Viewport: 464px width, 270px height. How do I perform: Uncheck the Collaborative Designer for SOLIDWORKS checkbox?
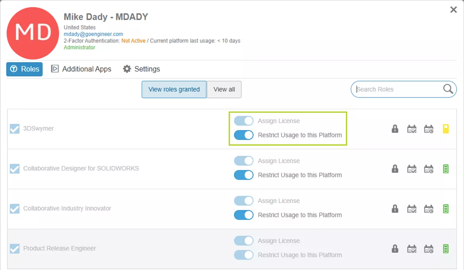point(14,168)
